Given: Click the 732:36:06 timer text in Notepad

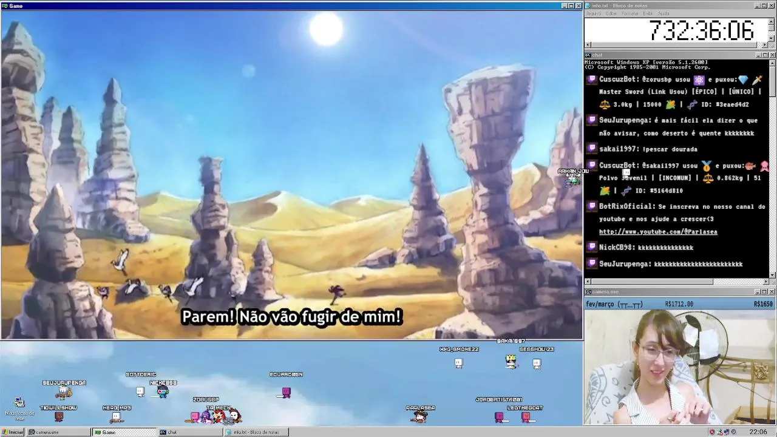Looking at the screenshot, I should (702, 30).
